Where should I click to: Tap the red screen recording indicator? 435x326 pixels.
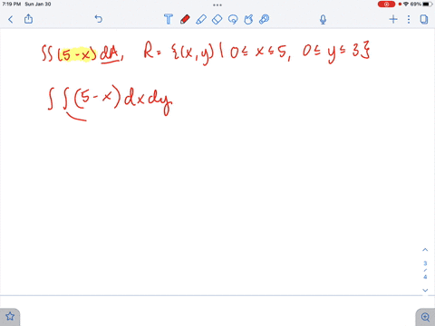pyautogui.click(x=386, y=5)
